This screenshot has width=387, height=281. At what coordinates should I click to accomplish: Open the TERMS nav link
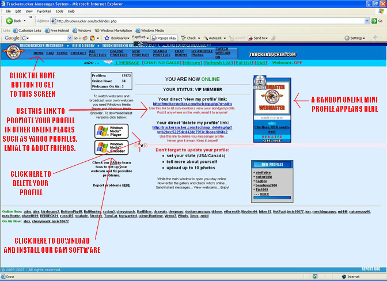tap(62, 53)
